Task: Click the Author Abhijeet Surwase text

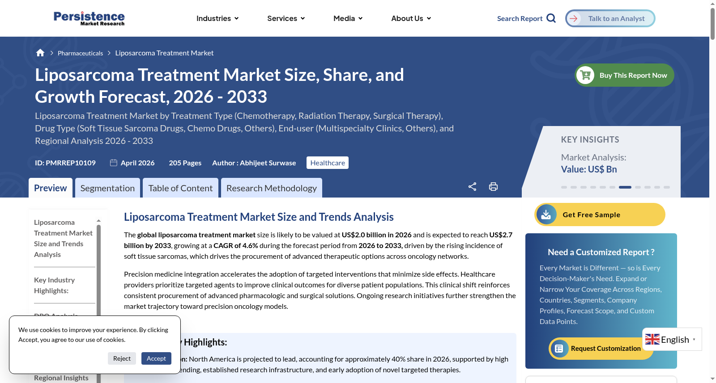Action: coord(254,163)
